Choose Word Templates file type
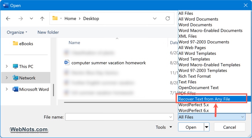 pyautogui.click(x=194, y=59)
